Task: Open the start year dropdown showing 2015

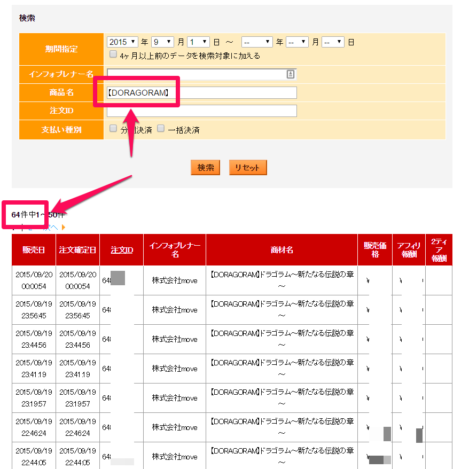Action: (122, 42)
